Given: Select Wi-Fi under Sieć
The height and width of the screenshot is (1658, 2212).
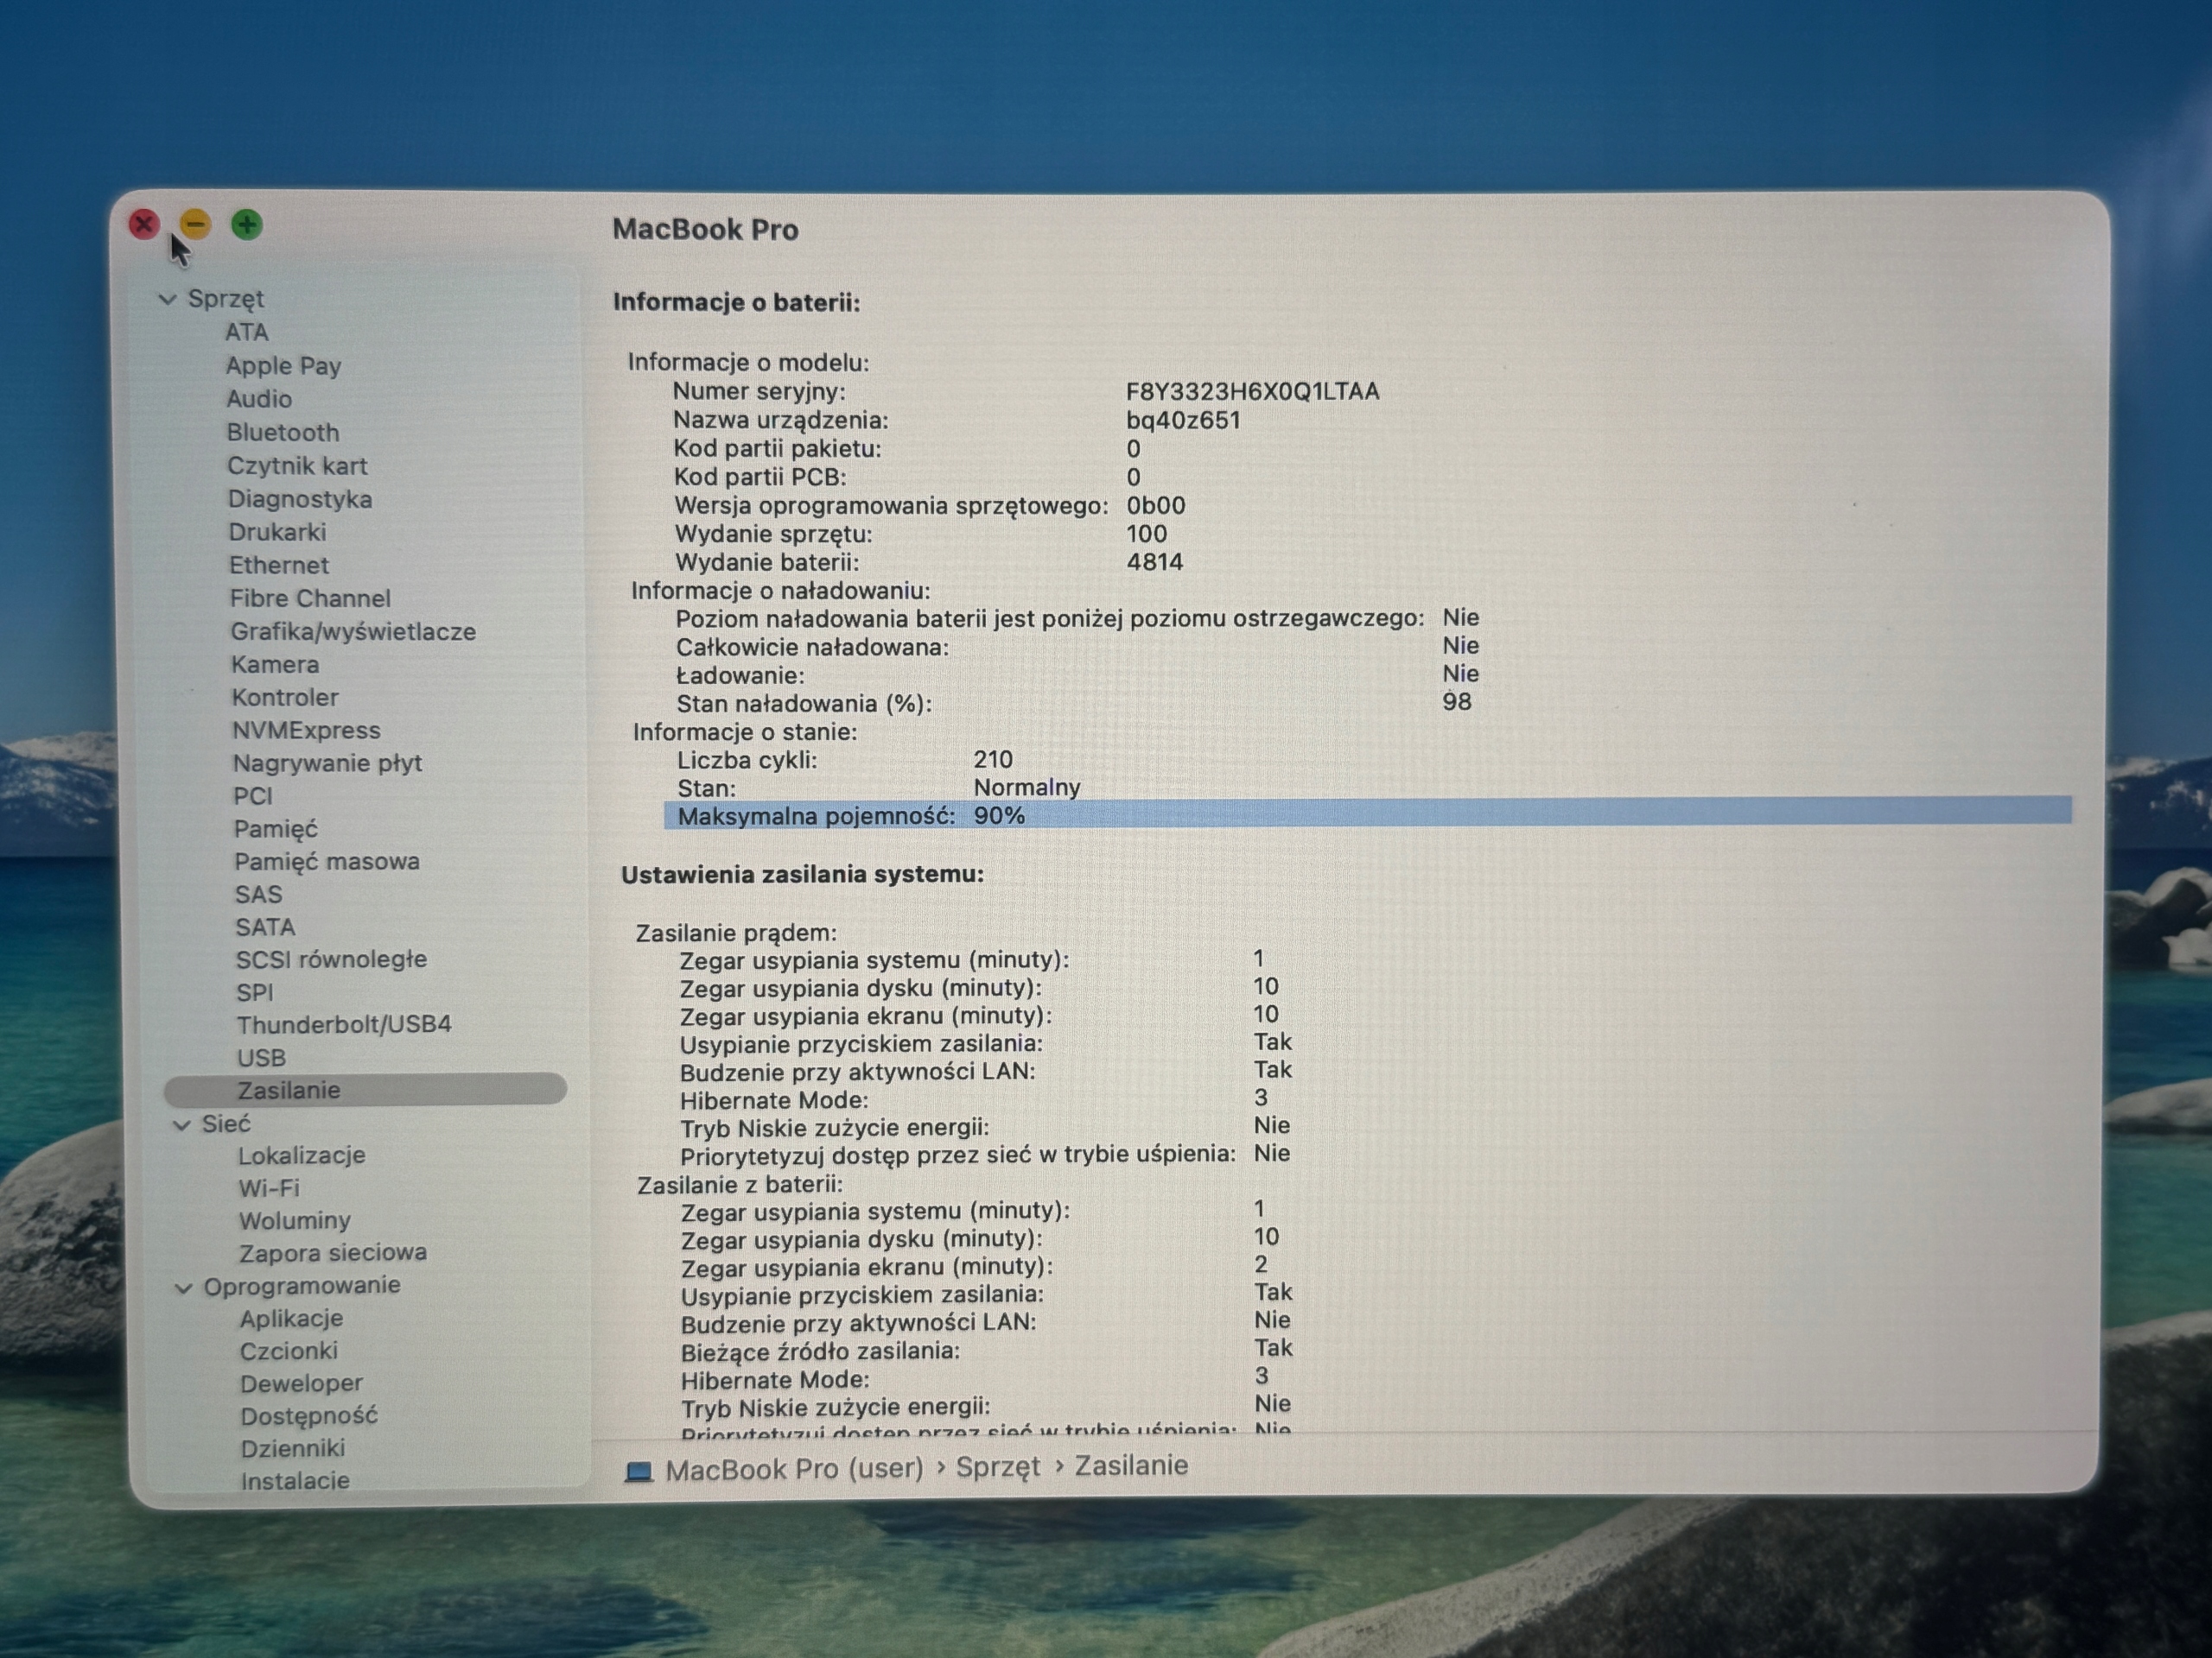Looking at the screenshot, I should [x=269, y=1188].
